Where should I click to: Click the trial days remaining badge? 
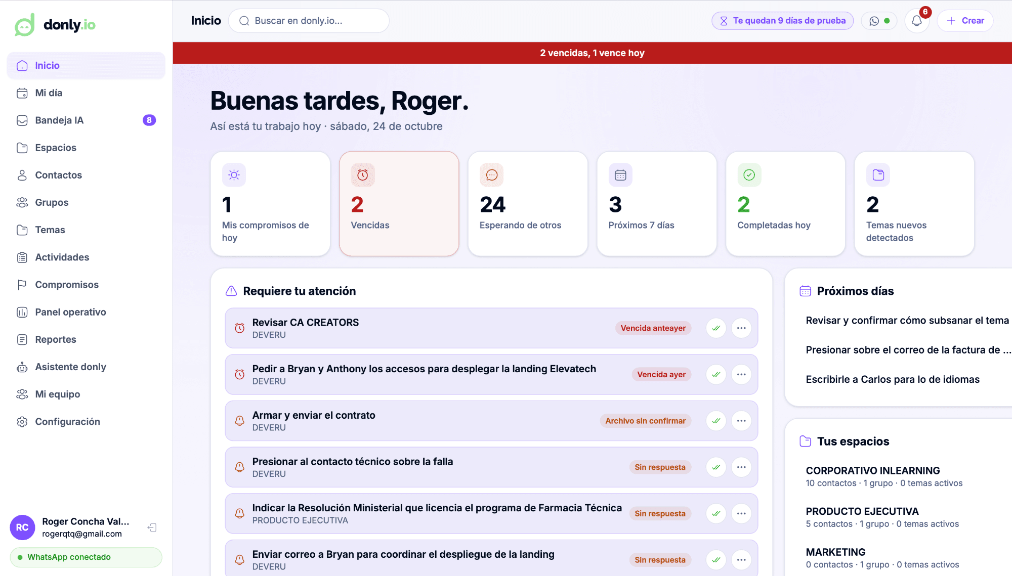(x=782, y=21)
